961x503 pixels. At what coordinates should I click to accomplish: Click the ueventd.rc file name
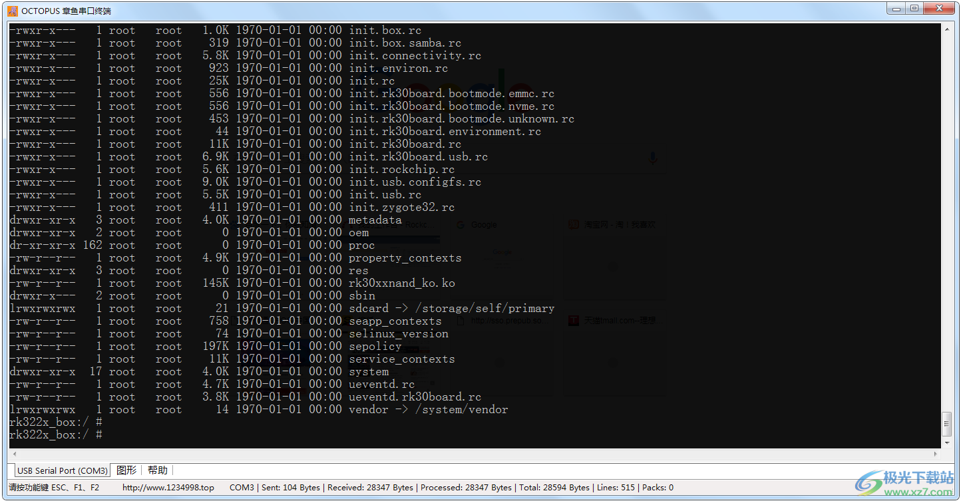(382, 384)
